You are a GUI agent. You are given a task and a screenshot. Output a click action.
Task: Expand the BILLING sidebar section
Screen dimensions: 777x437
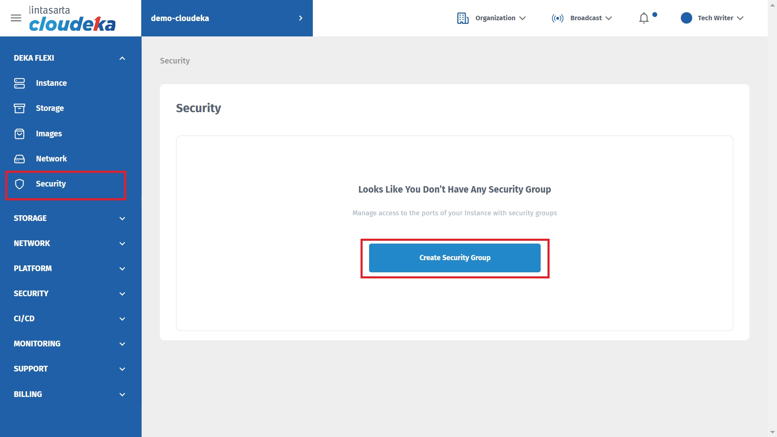click(x=122, y=395)
